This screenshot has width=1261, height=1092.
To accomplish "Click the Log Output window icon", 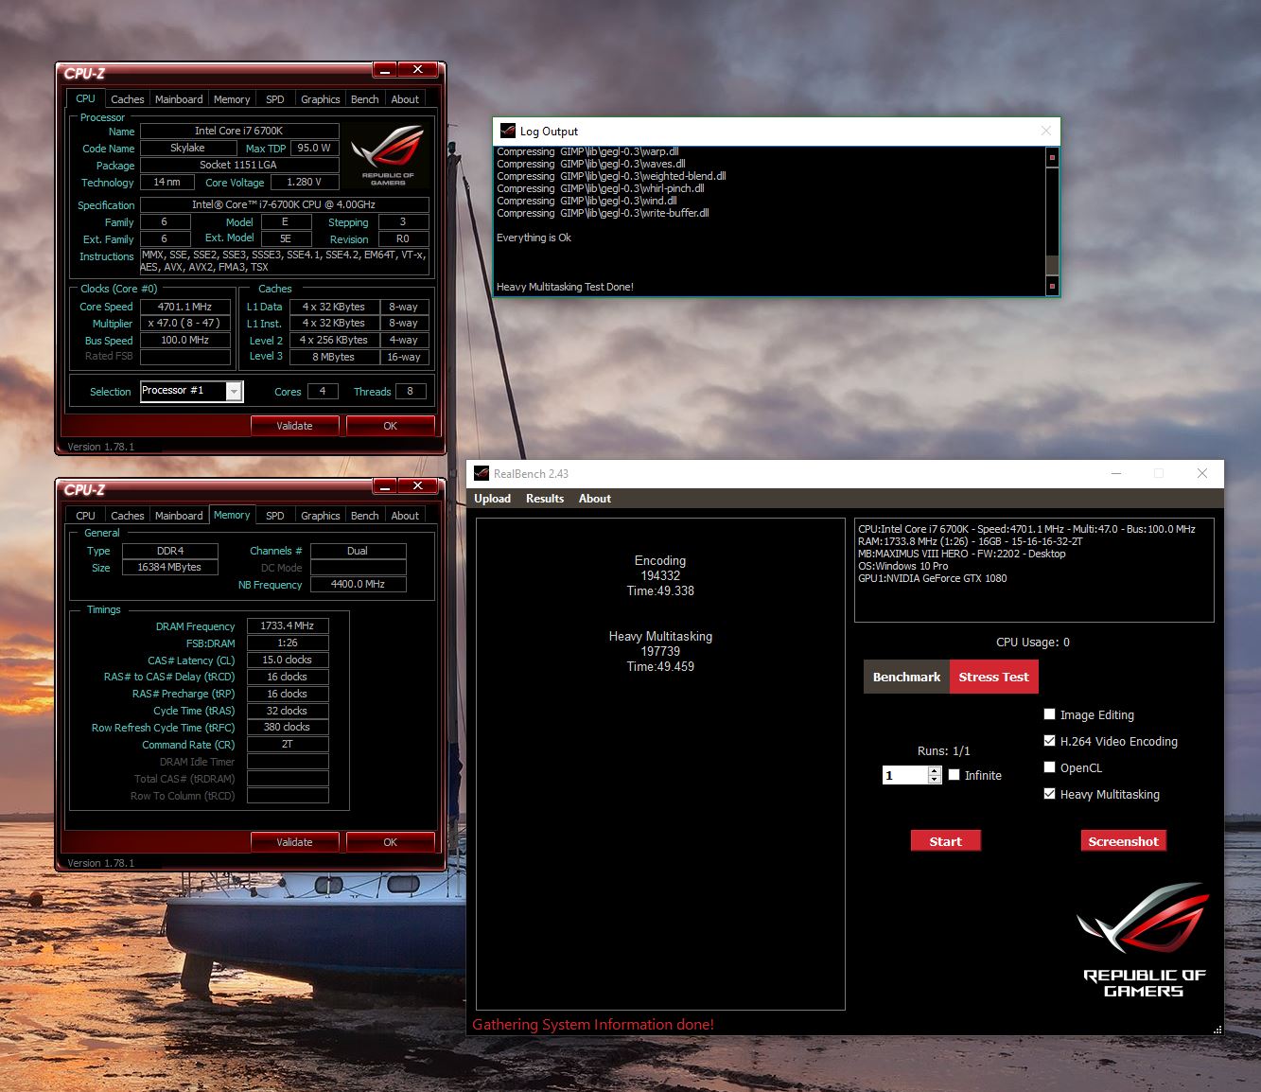I will [508, 131].
